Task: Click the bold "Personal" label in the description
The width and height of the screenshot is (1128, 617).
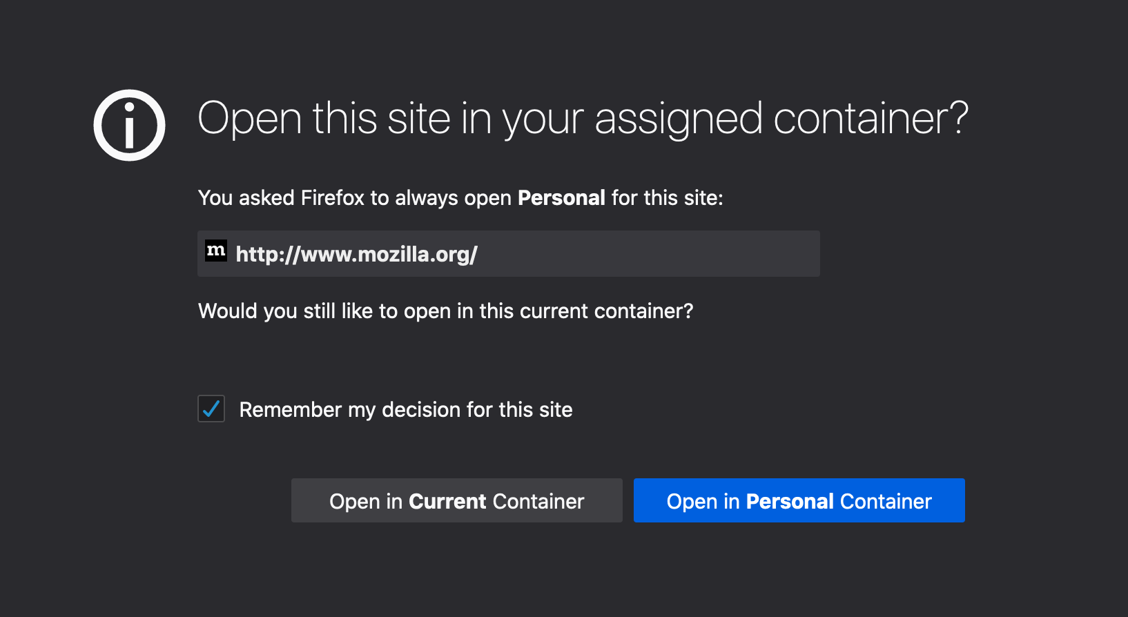Action: (561, 197)
